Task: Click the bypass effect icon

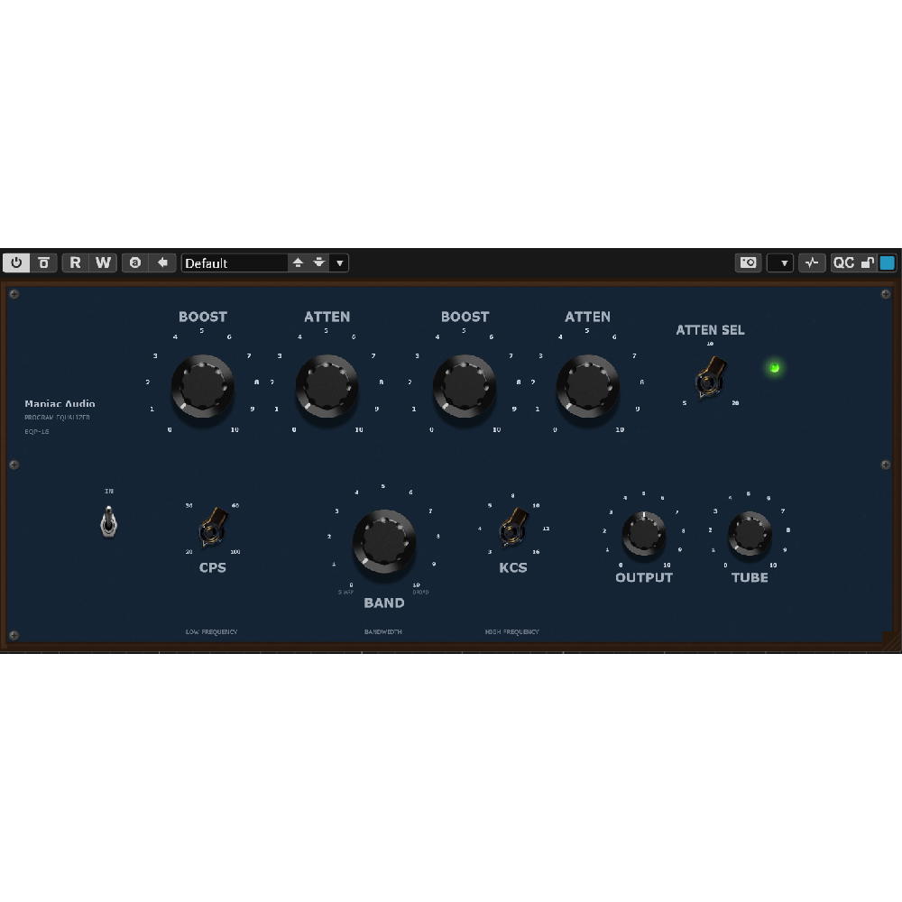Action: point(43,262)
